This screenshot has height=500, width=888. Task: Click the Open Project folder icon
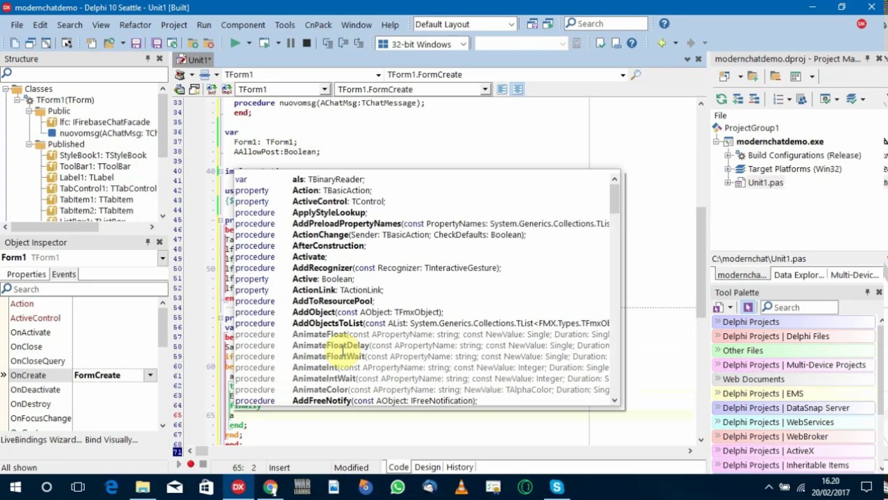[109, 44]
